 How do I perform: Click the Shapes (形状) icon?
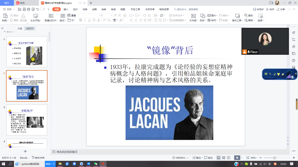(203, 16)
